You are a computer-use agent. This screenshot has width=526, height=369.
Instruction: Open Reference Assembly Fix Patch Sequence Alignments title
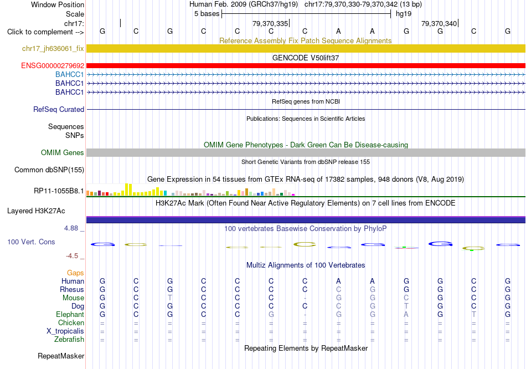[305, 40]
